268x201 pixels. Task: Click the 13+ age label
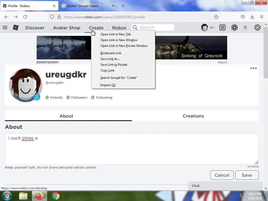212,27
